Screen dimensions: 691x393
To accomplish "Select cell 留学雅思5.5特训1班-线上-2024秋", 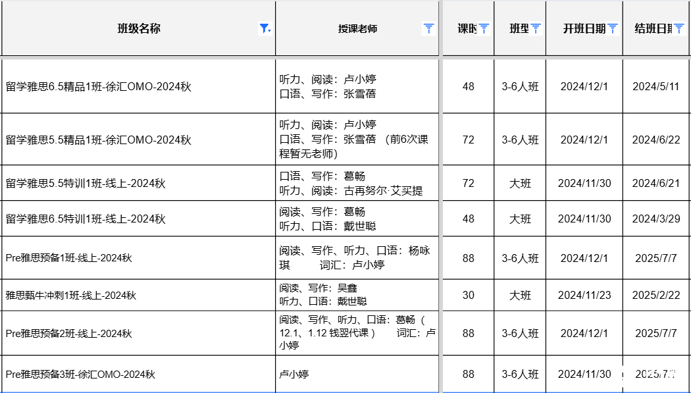I will (x=139, y=183).
